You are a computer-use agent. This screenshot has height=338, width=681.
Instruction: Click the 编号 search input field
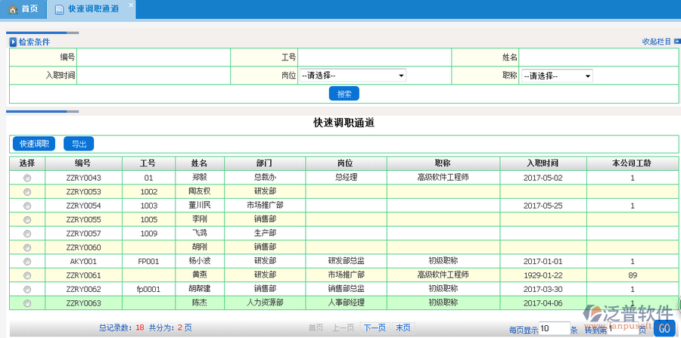[x=154, y=57]
